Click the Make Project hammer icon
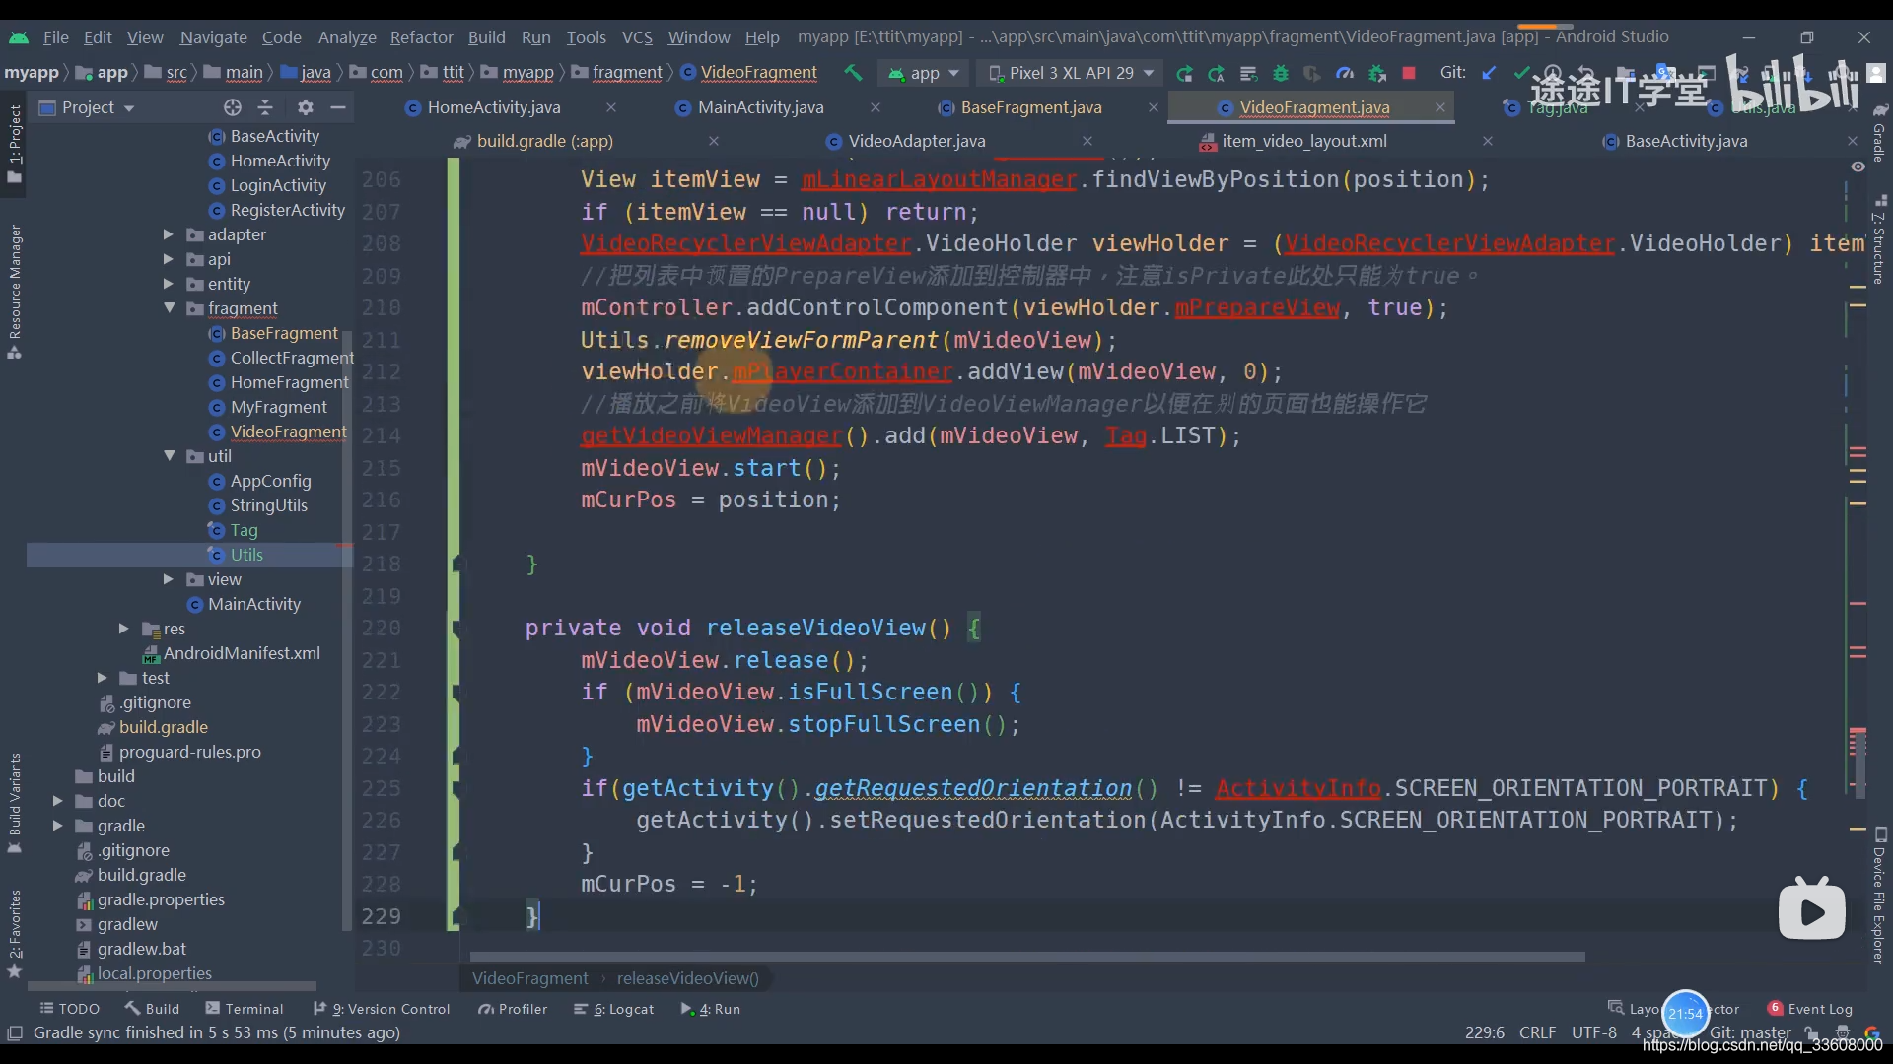1893x1064 pixels. [853, 73]
